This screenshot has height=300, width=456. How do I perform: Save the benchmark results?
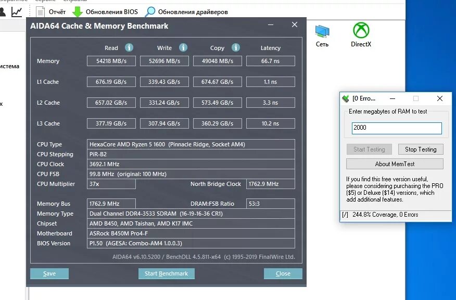coord(49,273)
